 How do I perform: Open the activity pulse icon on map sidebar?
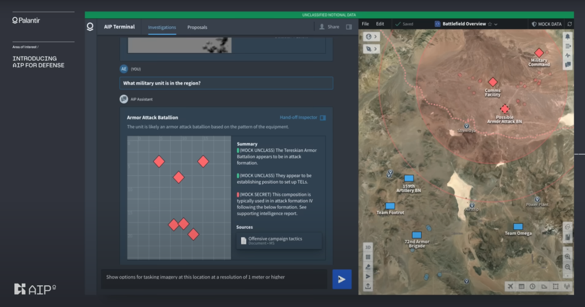click(567, 55)
